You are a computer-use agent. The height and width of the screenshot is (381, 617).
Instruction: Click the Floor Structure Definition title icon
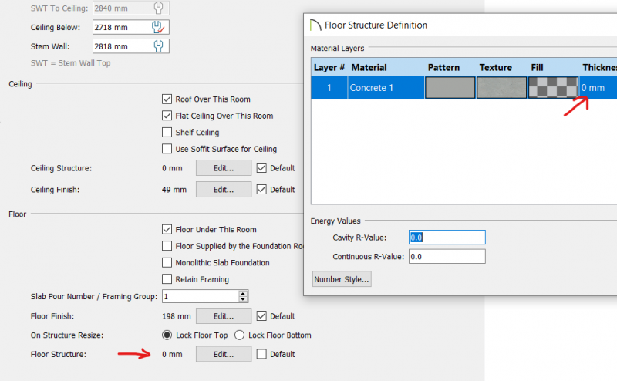(x=315, y=25)
